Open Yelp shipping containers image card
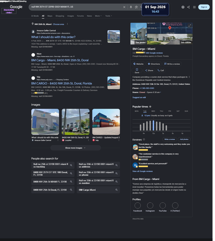The width and height of the screenshot is (215, 241). (x=106, y=122)
